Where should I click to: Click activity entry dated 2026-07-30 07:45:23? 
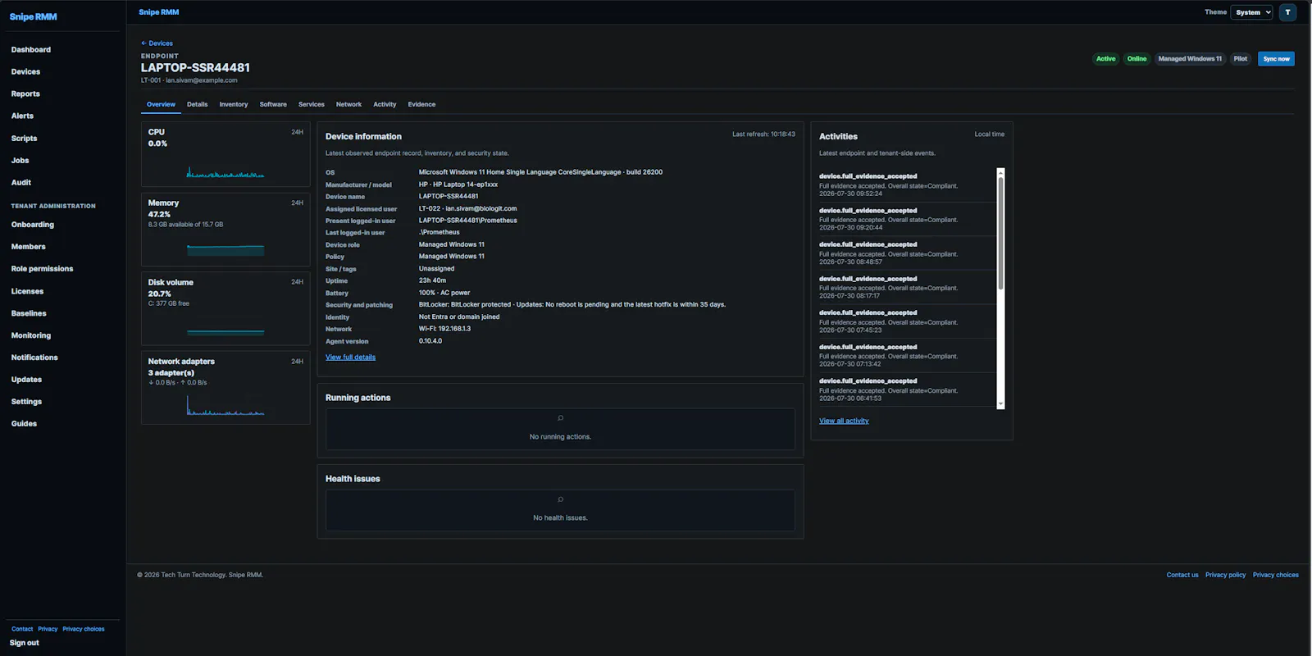pyautogui.click(x=905, y=321)
